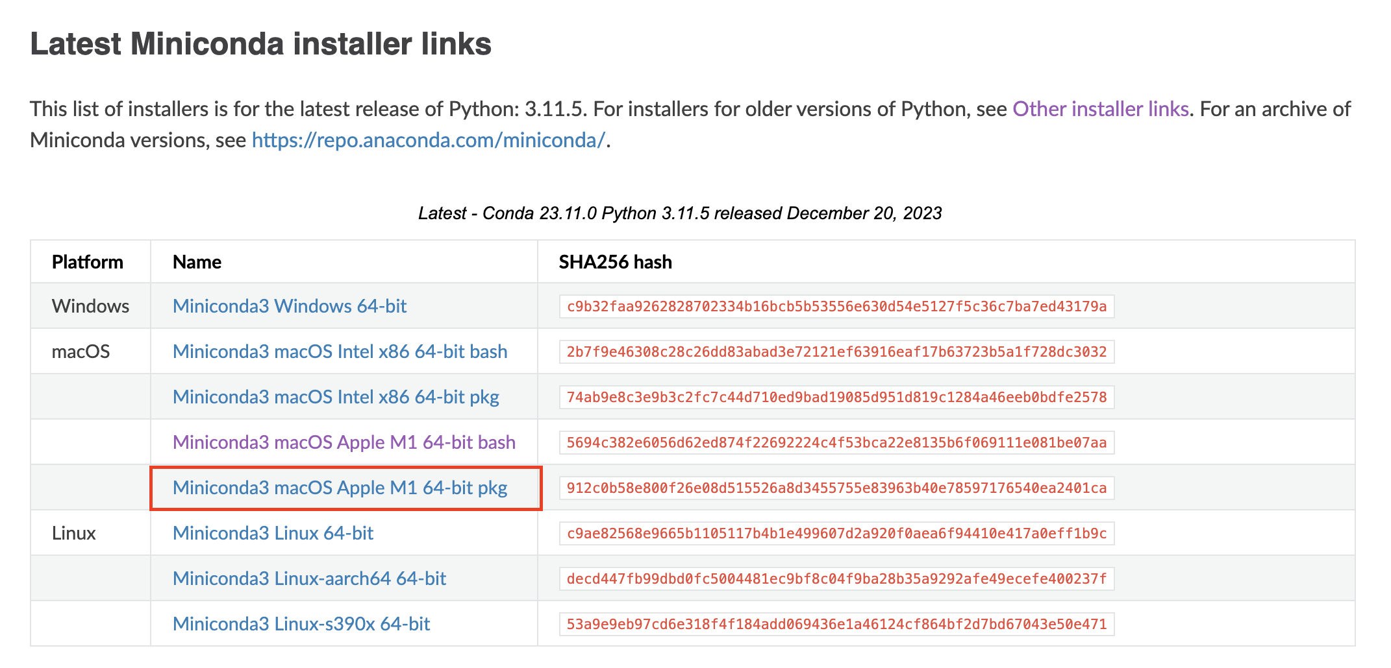The height and width of the screenshot is (668, 1391).
Task: Open the Other installer links page
Action: point(1100,109)
